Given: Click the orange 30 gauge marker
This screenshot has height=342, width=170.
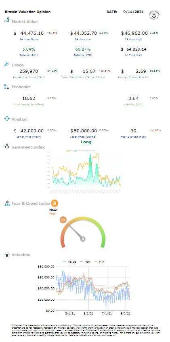Looking at the screenshot, I should pyautogui.click(x=63, y=220).
